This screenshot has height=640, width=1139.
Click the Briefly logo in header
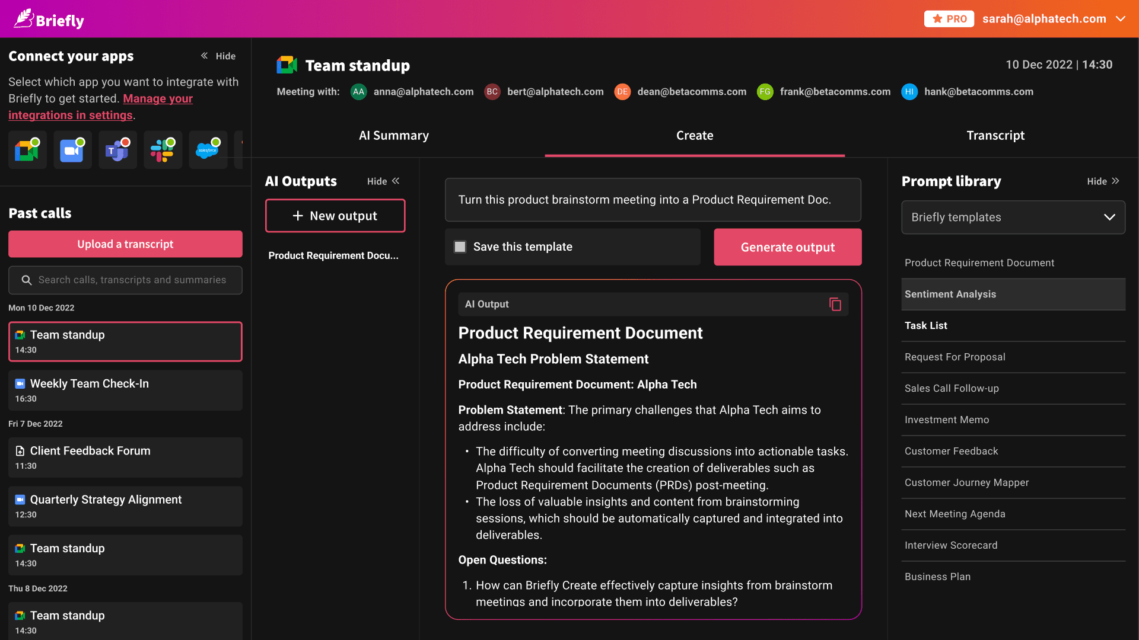click(49, 19)
